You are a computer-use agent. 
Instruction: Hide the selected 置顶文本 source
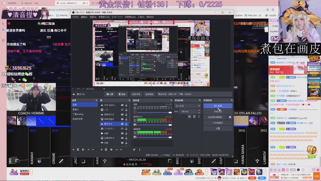click(x=122, y=124)
